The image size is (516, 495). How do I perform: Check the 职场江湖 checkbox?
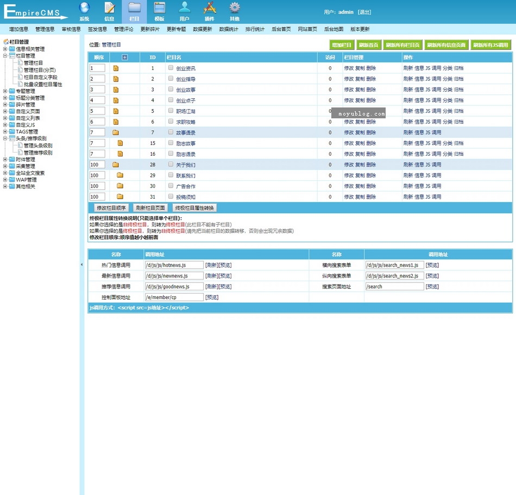171,111
